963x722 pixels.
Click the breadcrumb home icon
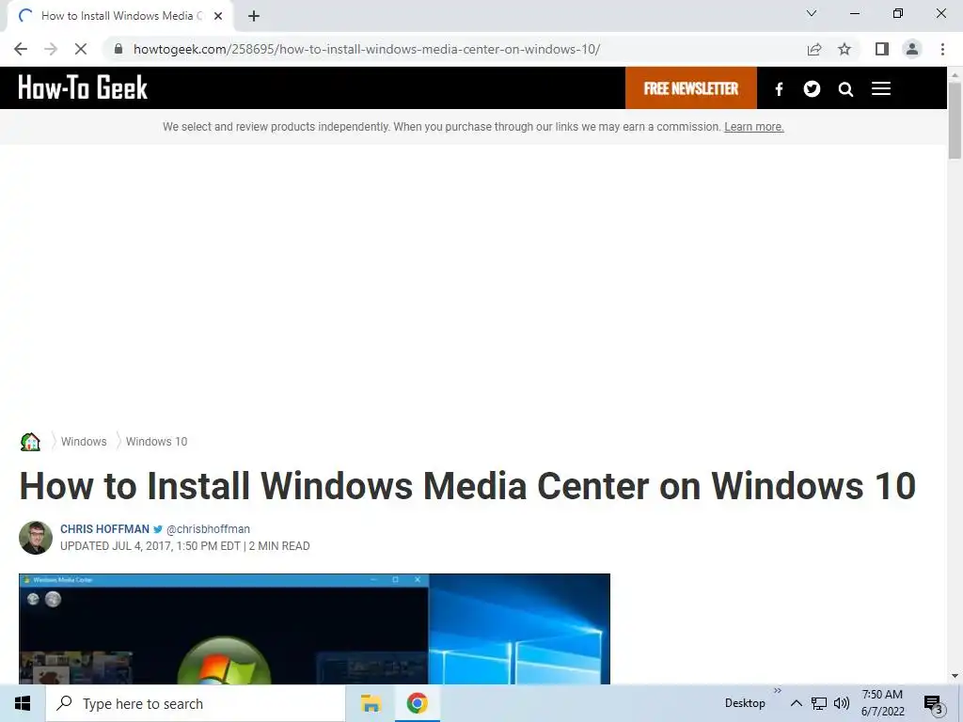(30, 442)
